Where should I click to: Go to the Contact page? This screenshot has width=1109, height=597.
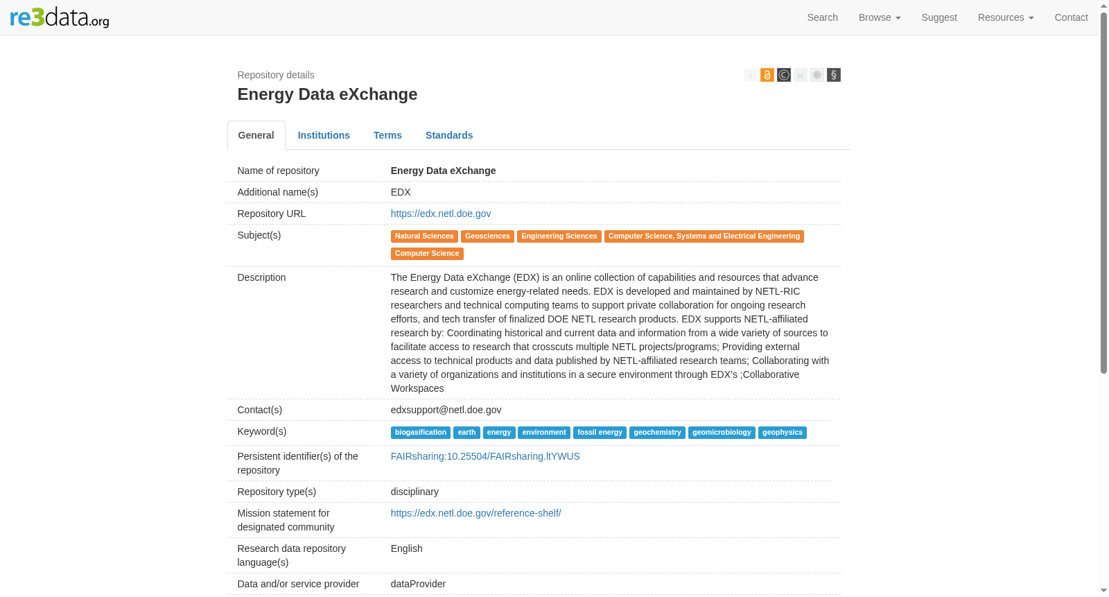[1071, 17]
